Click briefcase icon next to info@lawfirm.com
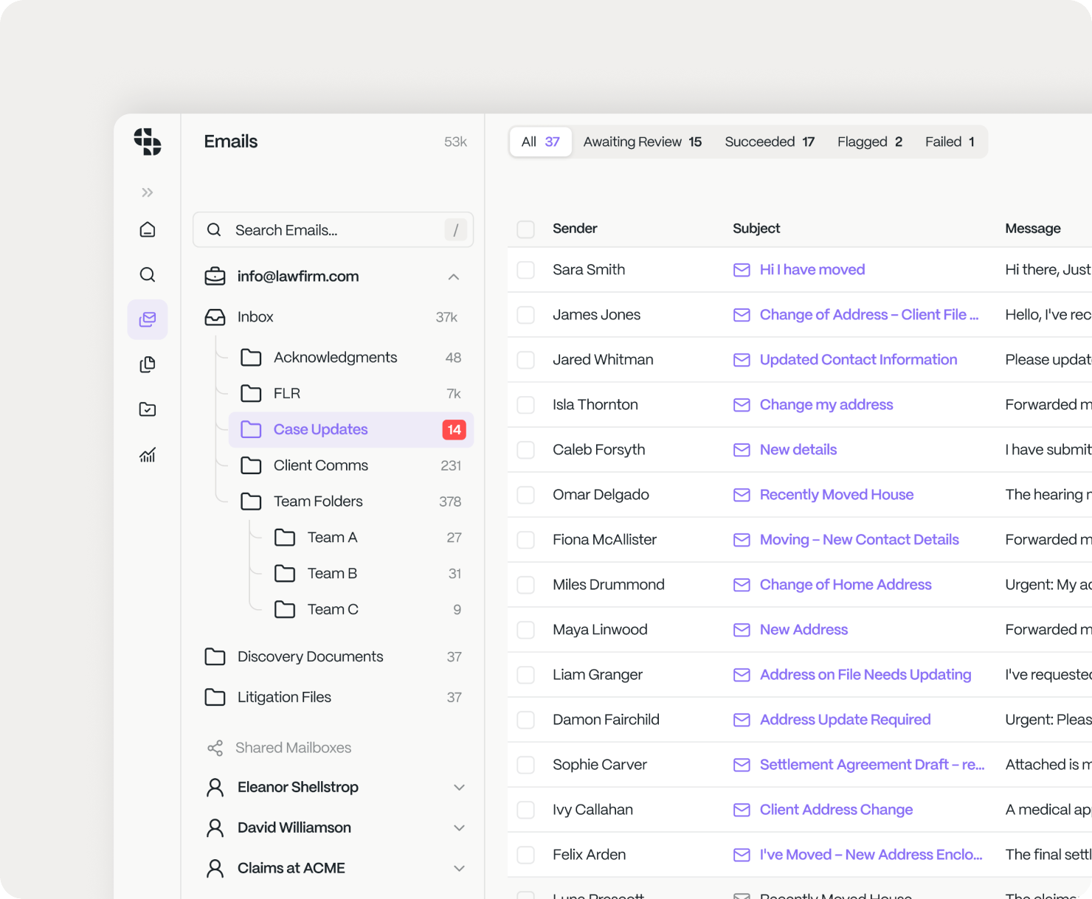1092x899 pixels. 215,277
